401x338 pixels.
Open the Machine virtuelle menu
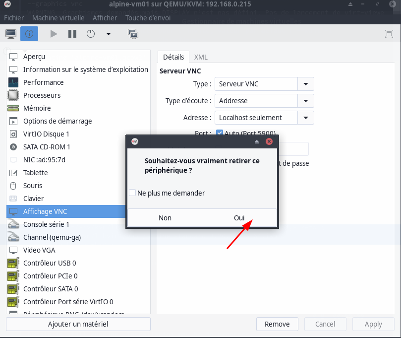(58, 18)
